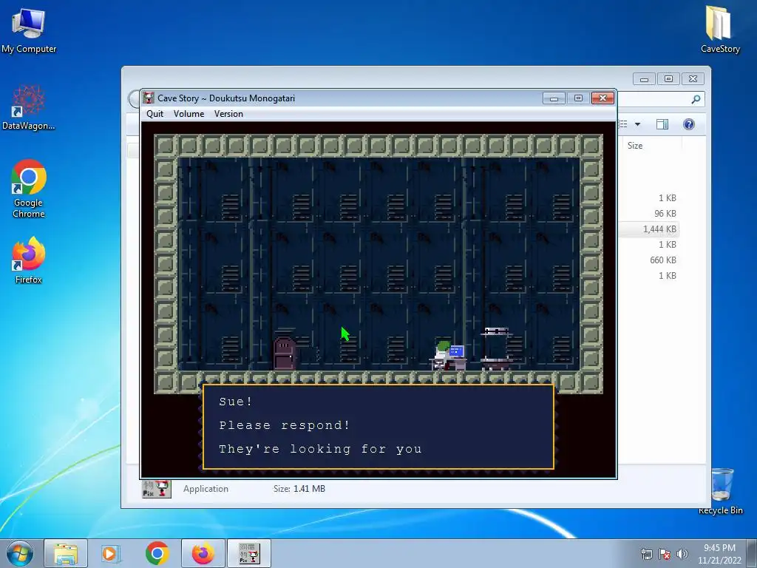The height and width of the screenshot is (568, 757).
Task: Close the Explorer window behind the game
Action: tap(693, 78)
